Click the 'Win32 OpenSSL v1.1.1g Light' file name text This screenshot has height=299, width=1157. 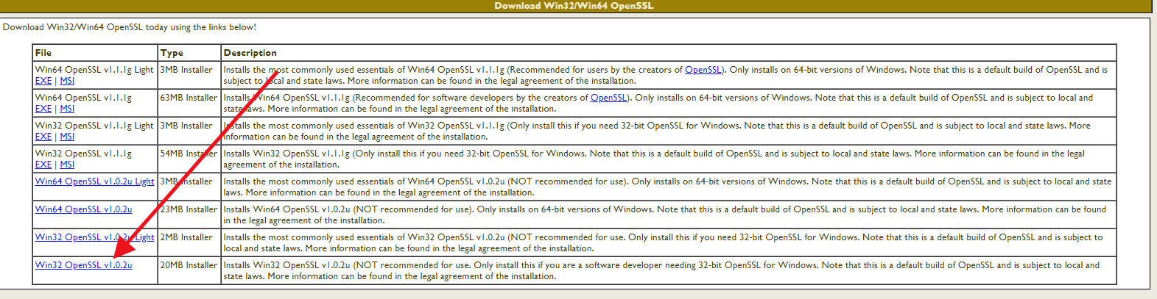(x=94, y=126)
